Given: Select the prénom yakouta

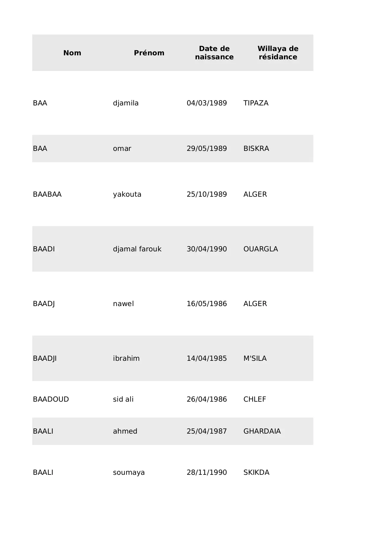Looking at the screenshot, I should (x=127, y=194).
